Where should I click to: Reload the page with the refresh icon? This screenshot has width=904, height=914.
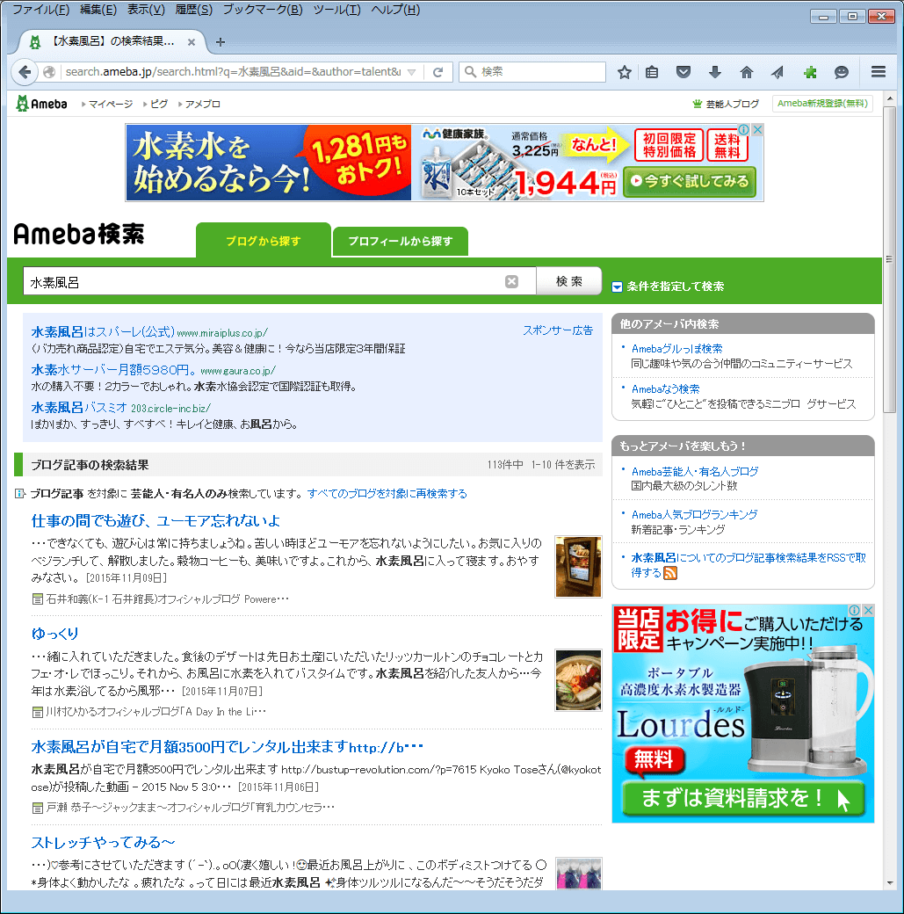(x=438, y=72)
